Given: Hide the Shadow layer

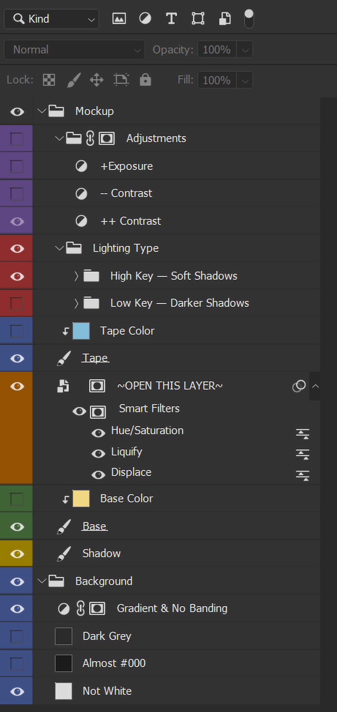Looking at the screenshot, I should [17, 554].
